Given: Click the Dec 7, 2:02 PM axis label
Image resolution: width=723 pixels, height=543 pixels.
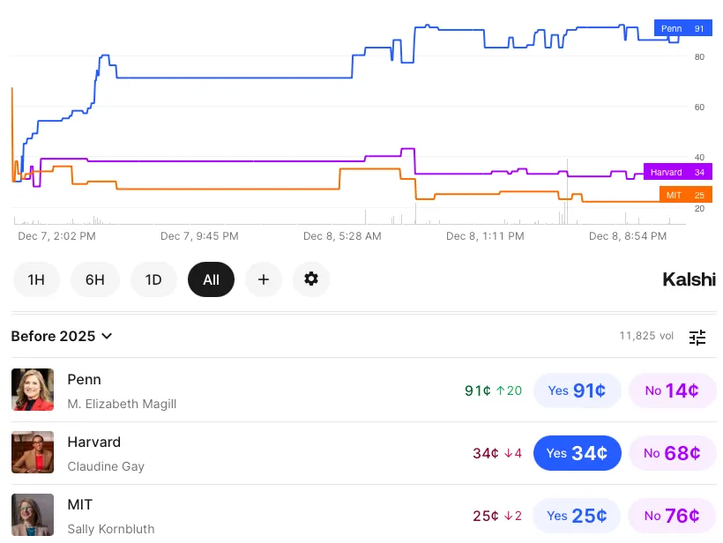Looking at the screenshot, I should 56,236.
